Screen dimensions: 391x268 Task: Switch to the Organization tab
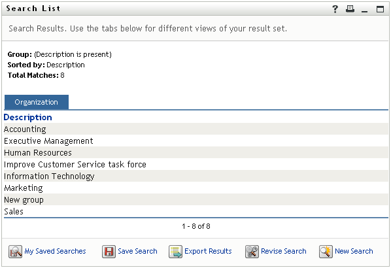click(37, 102)
